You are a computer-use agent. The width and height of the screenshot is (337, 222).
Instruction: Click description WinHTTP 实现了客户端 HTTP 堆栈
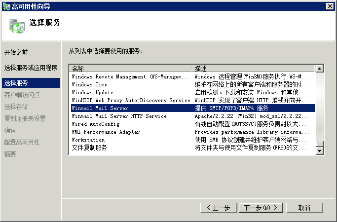252,100
